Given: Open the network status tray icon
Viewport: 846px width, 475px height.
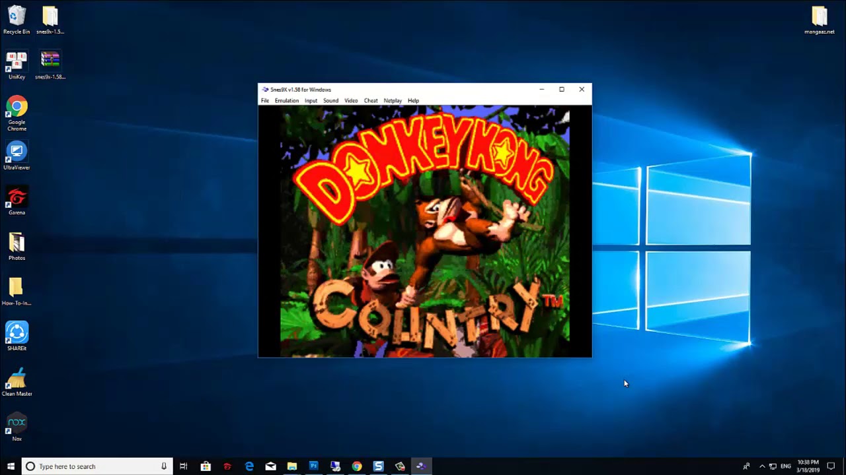Looking at the screenshot, I should pos(773,466).
